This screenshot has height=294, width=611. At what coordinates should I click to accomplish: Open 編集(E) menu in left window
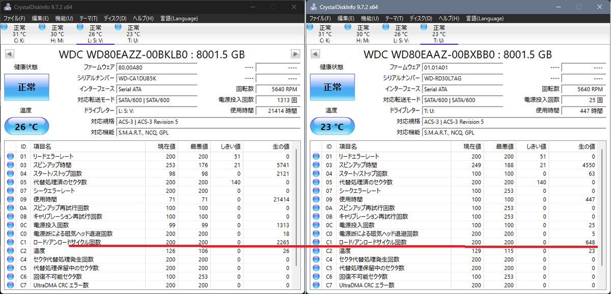[x=40, y=18]
